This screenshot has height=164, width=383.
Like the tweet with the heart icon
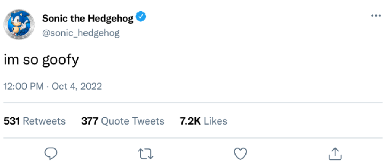(x=240, y=153)
